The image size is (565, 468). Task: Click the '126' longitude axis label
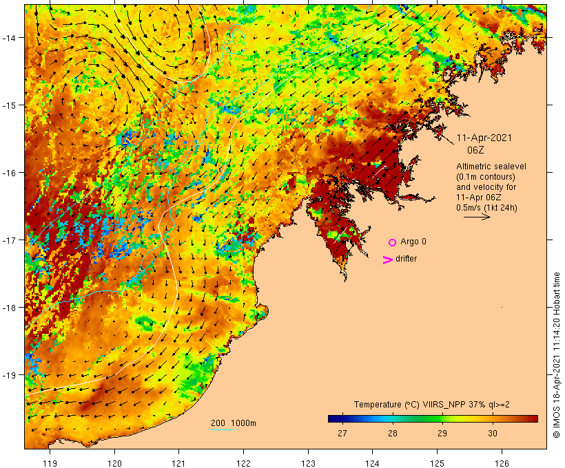click(x=502, y=463)
